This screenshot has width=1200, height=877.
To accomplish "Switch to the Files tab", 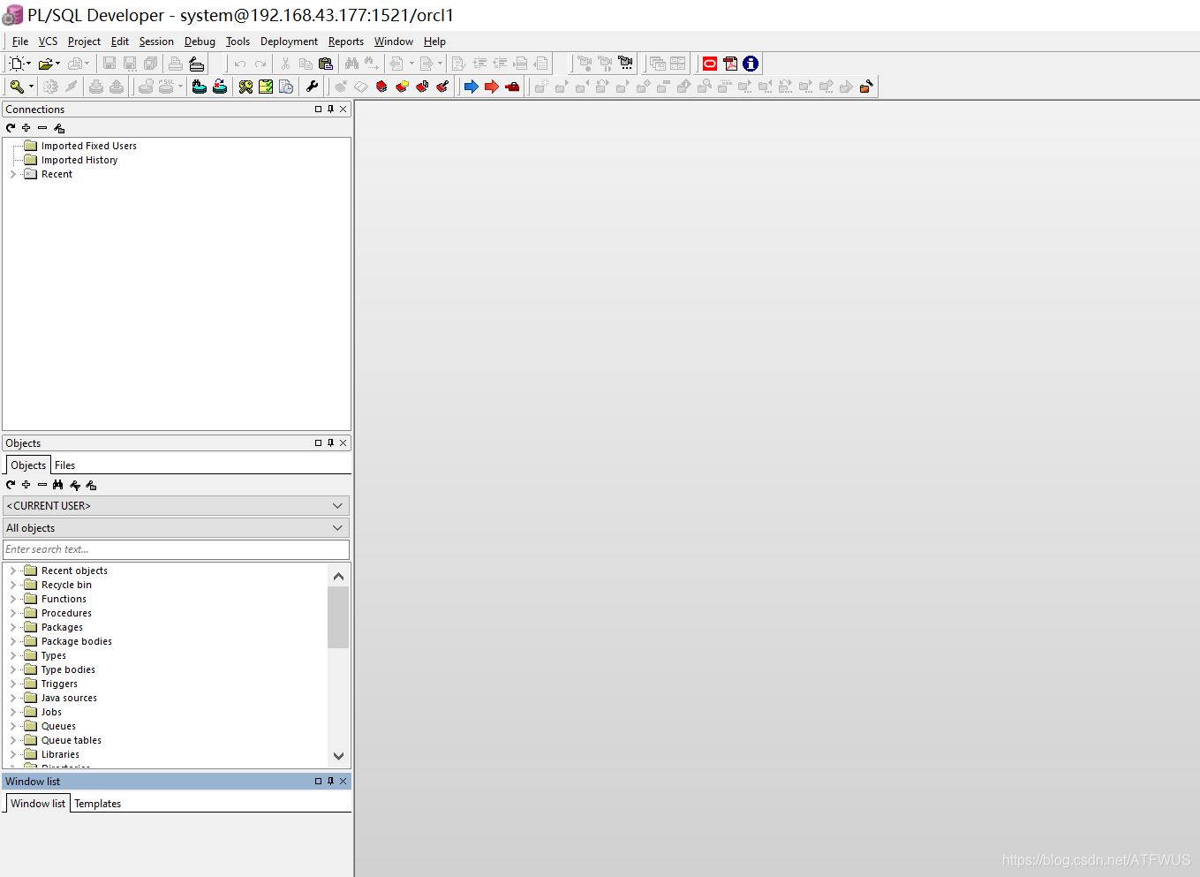I will 64,465.
